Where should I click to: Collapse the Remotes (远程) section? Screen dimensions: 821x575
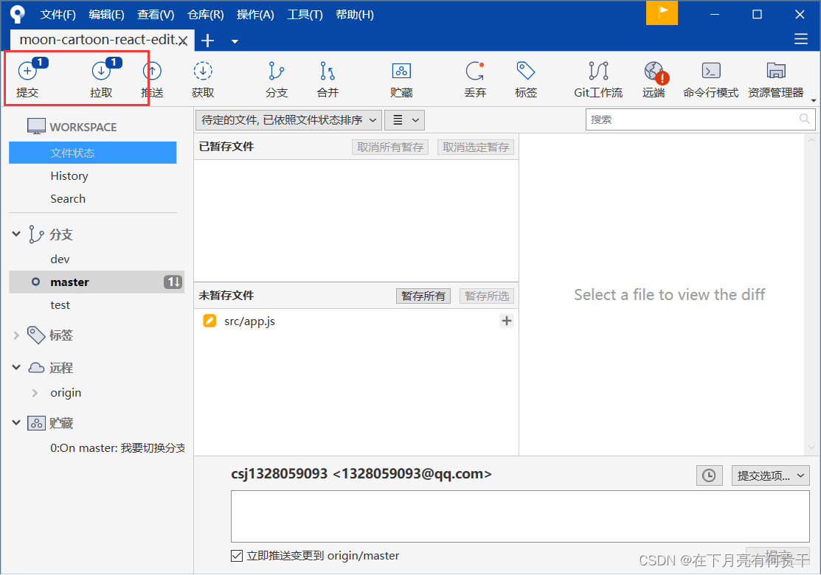pyautogui.click(x=16, y=367)
